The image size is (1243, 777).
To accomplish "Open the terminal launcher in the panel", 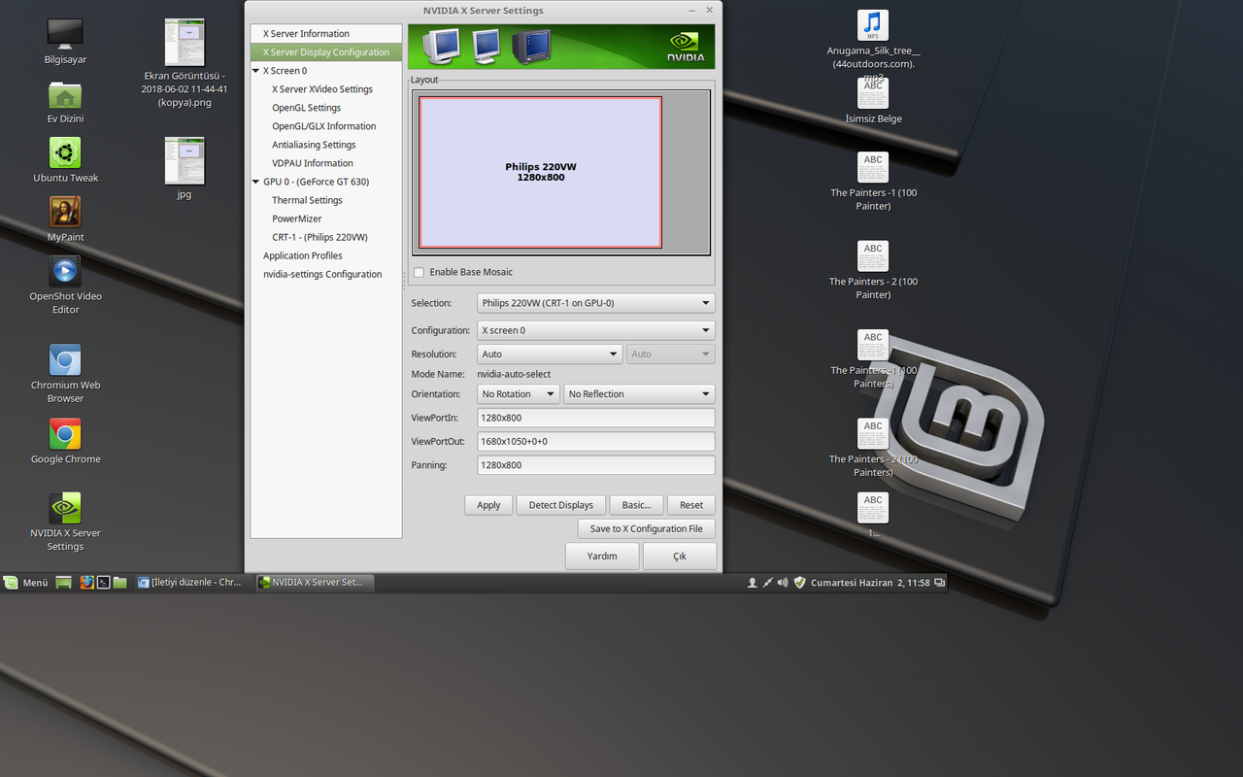I will pyautogui.click(x=103, y=583).
